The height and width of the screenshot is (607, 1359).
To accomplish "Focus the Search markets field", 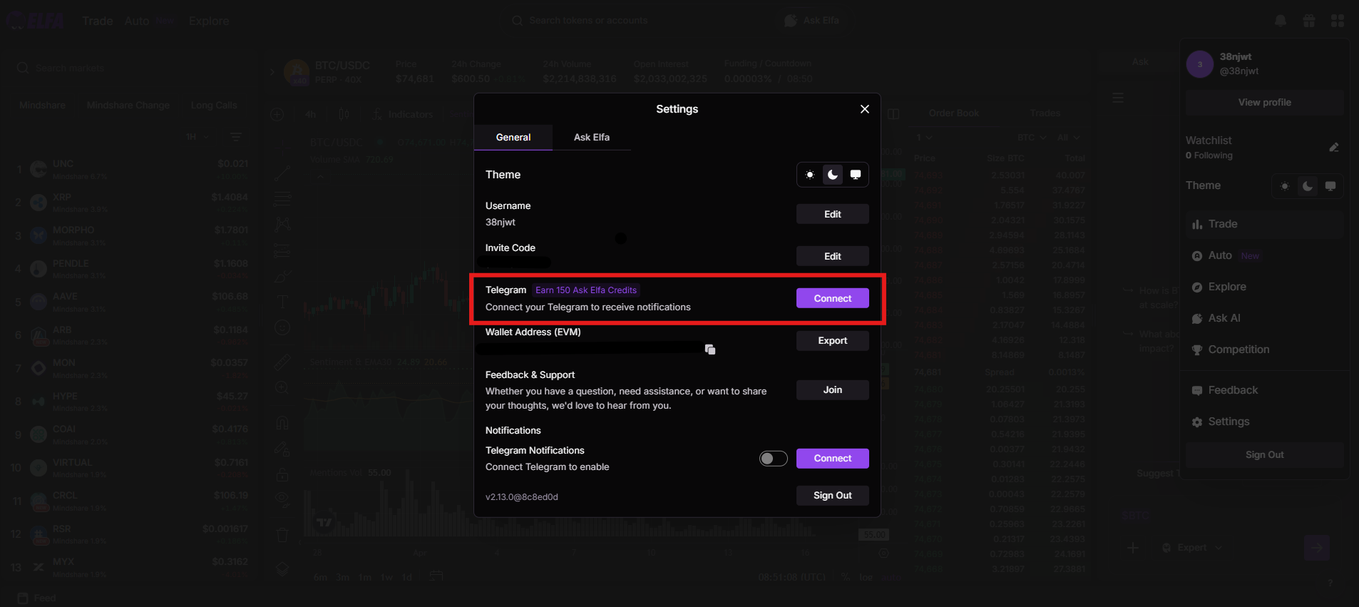I will [132, 68].
